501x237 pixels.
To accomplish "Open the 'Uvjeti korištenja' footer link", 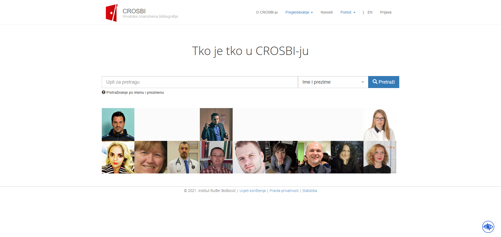I will click(x=252, y=191).
